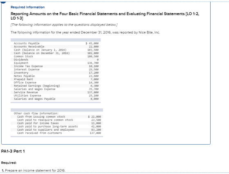
Task: Select the 'Utilities Expense' row label
Action: (x=27, y=96)
